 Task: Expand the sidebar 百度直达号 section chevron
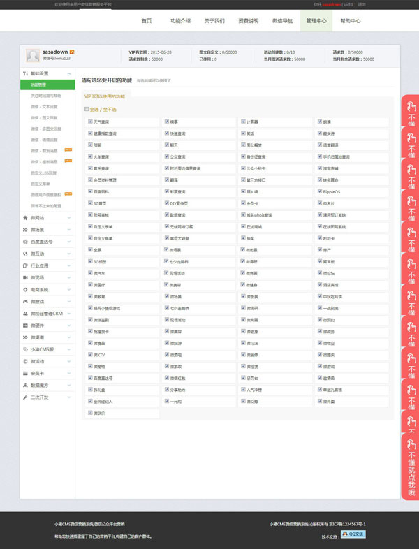tap(69, 242)
